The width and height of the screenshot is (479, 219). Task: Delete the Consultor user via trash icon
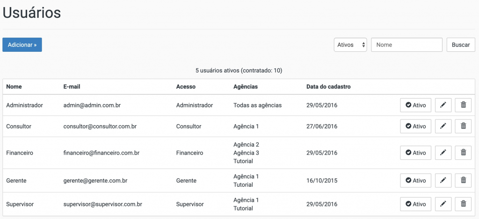click(463, 126)
